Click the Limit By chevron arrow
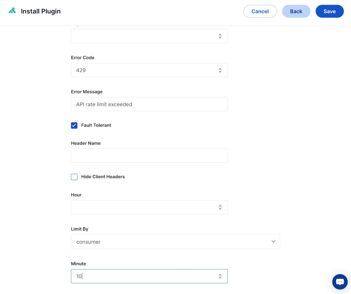Screen dimensions: 351x294 (273, 242)
